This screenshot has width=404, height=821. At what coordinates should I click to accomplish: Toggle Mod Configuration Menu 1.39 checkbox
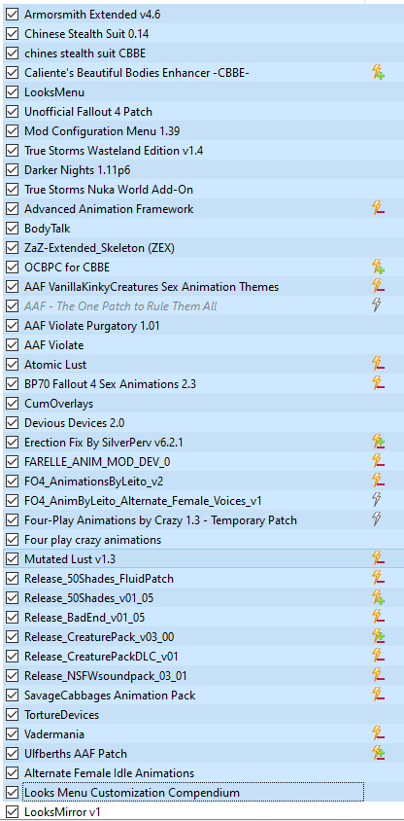(x=12, y=131)
